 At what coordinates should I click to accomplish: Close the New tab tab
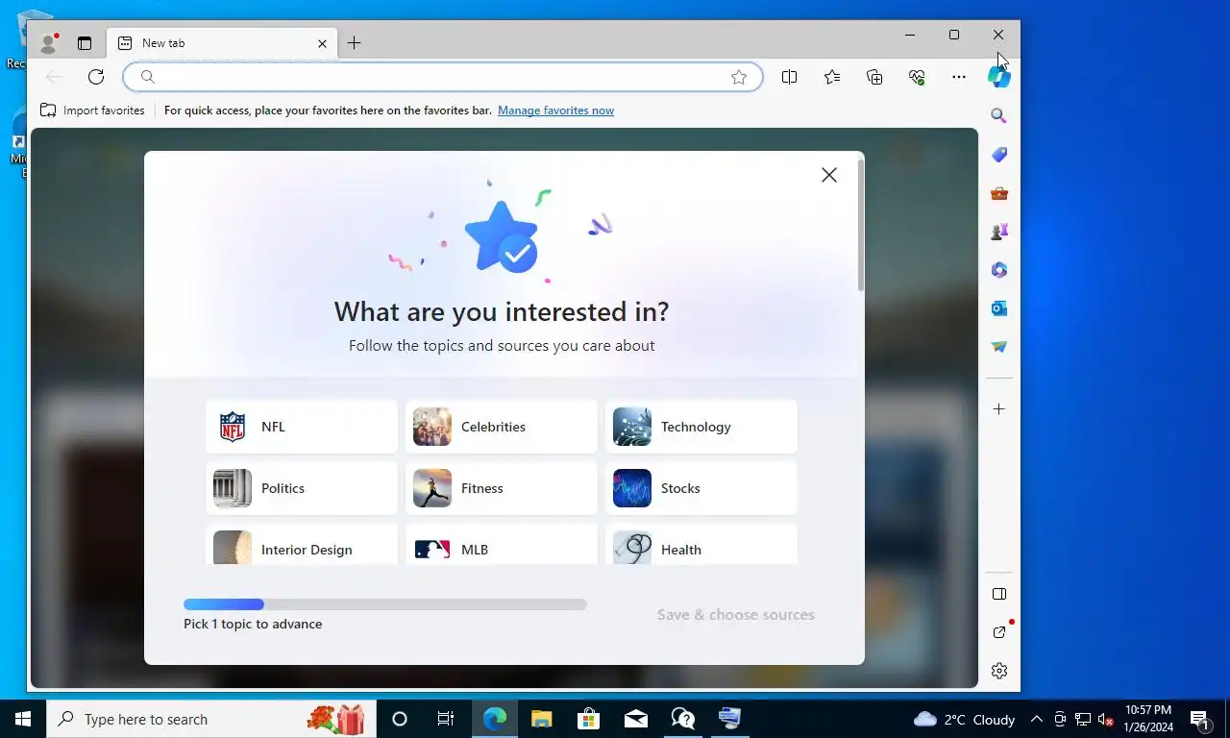click(x=322, y=43)
